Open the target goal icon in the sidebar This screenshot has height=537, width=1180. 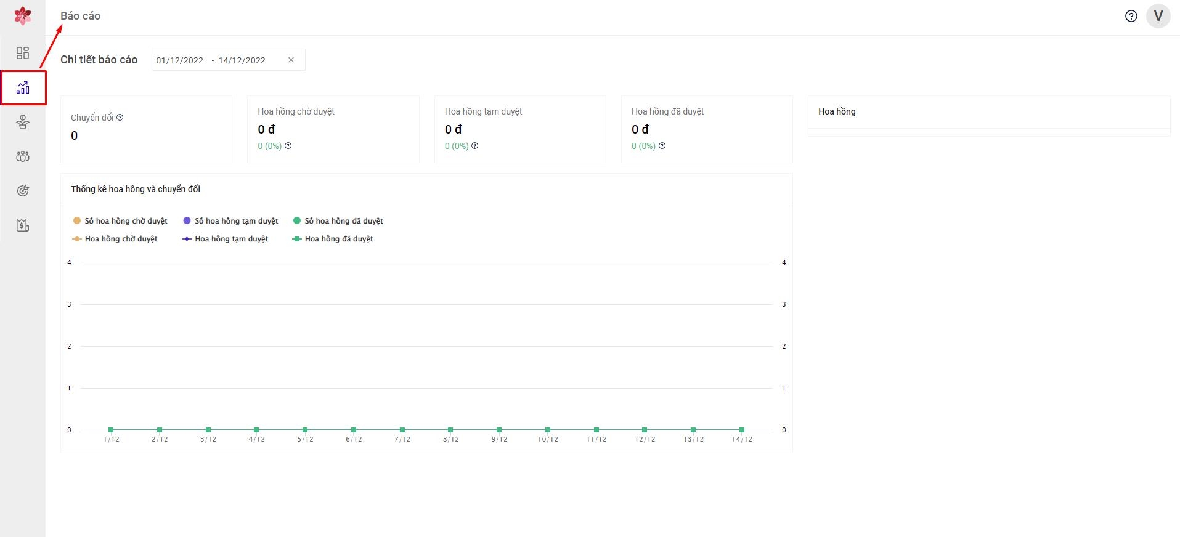(23, 191)
